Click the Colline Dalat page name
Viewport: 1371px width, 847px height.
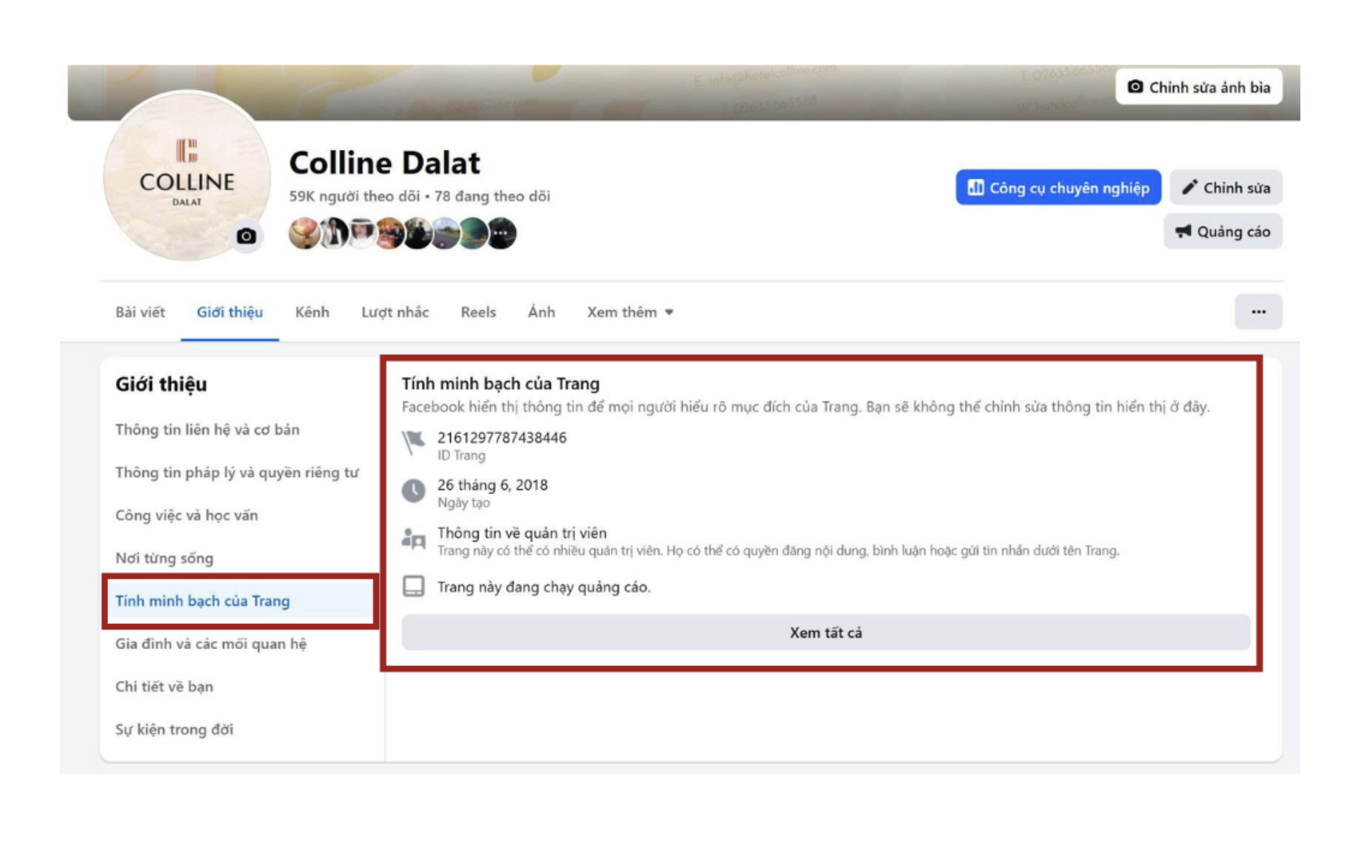(385, 163)
